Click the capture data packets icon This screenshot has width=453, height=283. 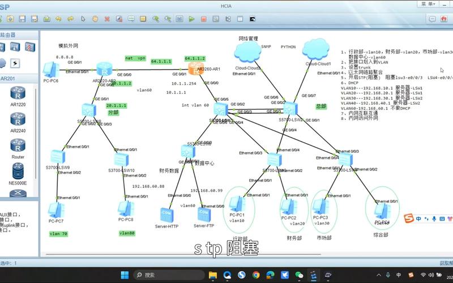[216, 19]
